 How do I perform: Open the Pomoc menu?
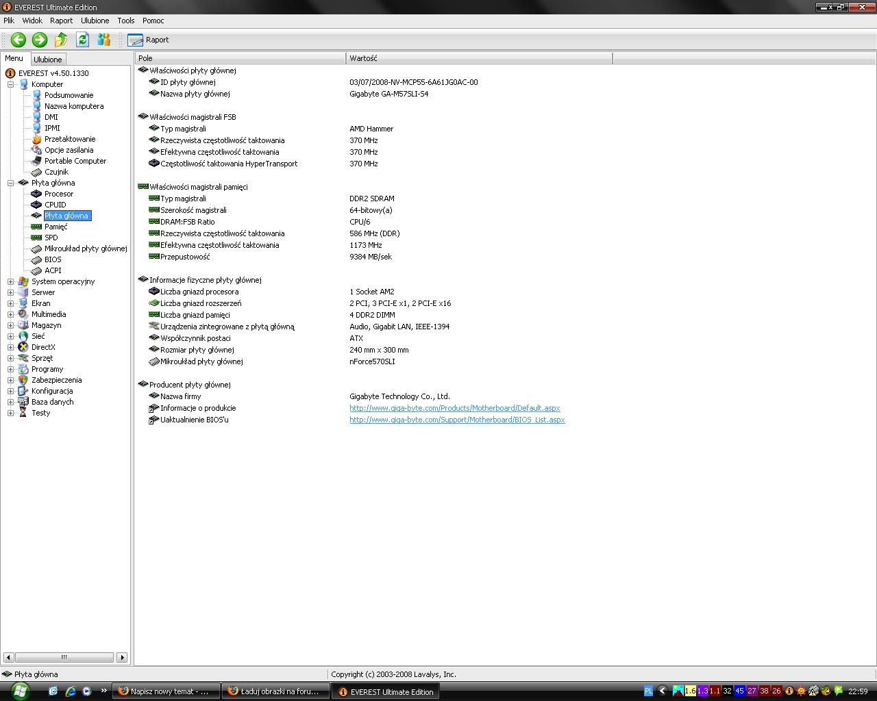pyautogui.click(x=153, y=21)
